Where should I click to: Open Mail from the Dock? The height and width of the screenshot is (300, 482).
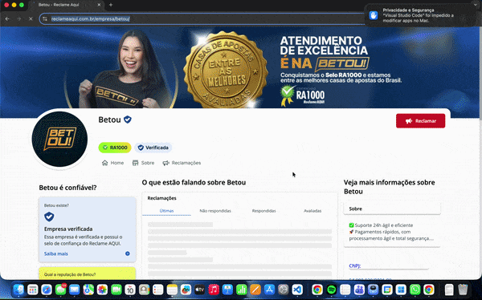[75, 290]
